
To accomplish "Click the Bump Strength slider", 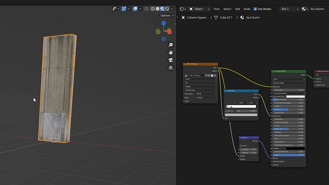I will tap(249, 150).
